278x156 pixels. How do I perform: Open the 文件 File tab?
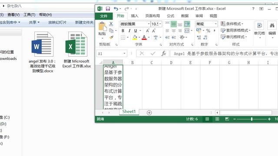click(x=104, y=16)
